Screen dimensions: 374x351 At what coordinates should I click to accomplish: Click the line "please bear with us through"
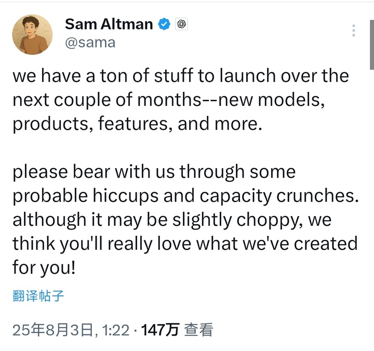pos(154,171)
